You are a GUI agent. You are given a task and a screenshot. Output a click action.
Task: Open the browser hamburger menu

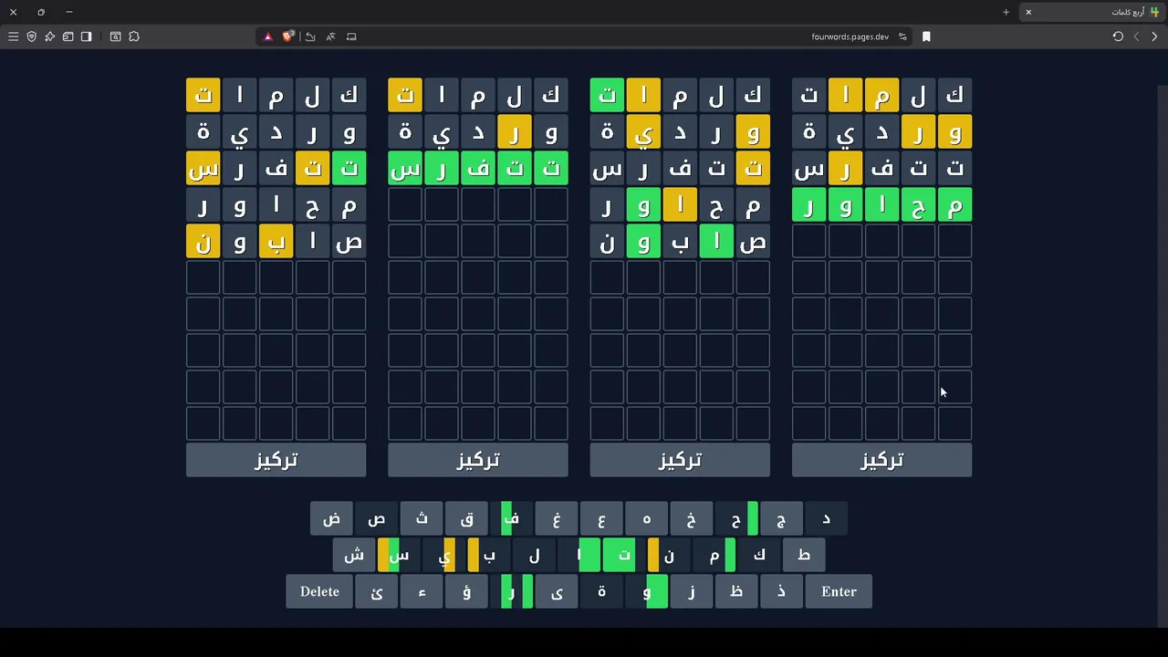coord(13,36)
